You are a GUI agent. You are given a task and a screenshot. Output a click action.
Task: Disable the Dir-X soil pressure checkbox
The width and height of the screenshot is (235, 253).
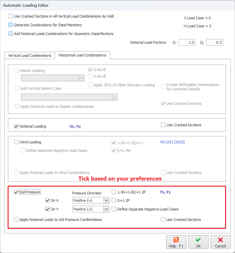[x=47, y=200]
